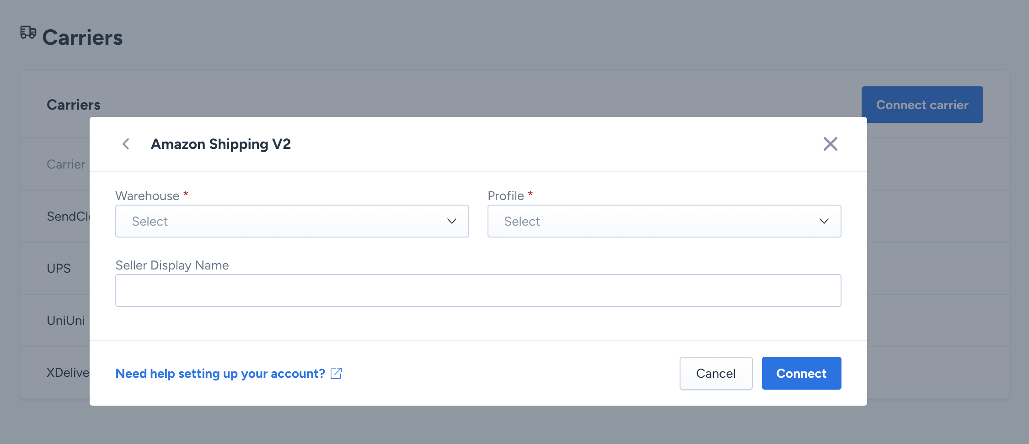Click the Amazon Shipping V2 dialog title
The image size is (1029, 444).
pyautogui.click(x=220, y=144)
